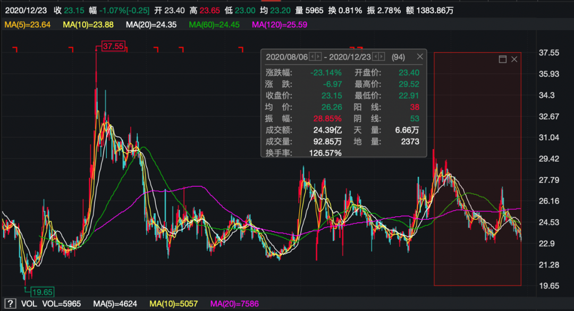
Task: Click the 阴线 count 53
Action: pos(415,118)
